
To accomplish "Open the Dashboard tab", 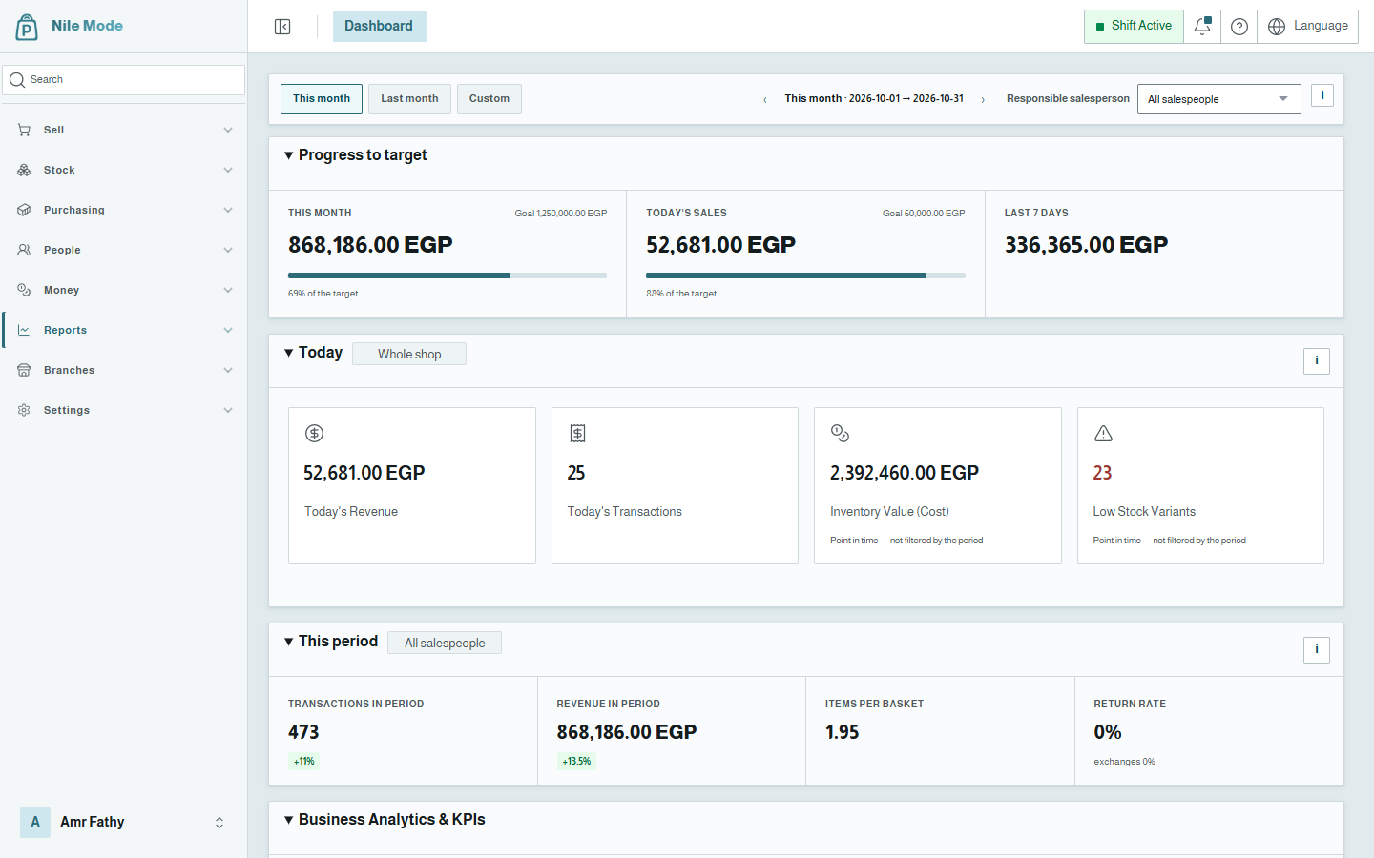I will coord(379,27).
